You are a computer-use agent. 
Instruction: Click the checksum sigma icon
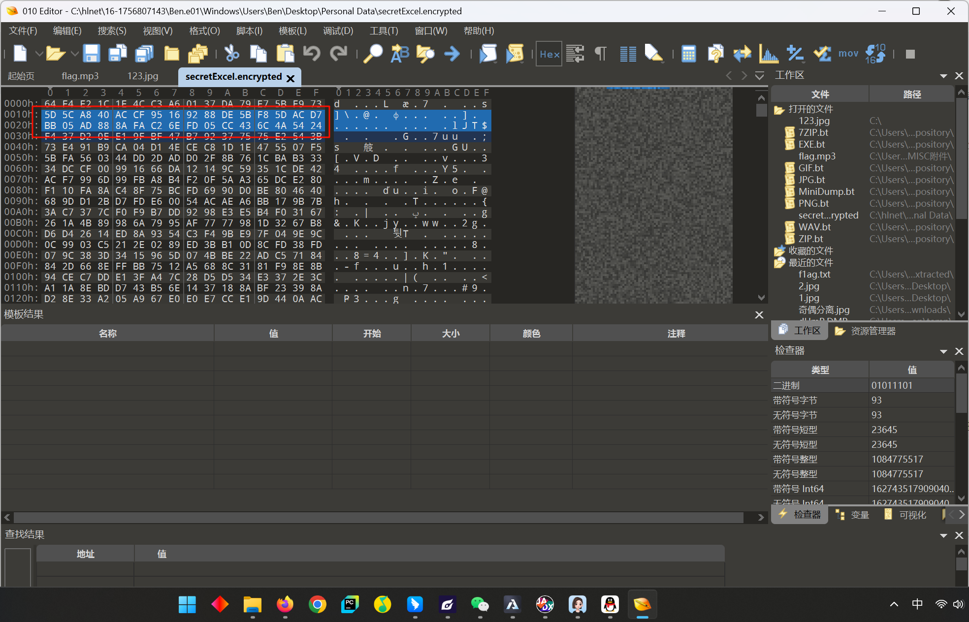pyautogui.click(x=822, y=53)
